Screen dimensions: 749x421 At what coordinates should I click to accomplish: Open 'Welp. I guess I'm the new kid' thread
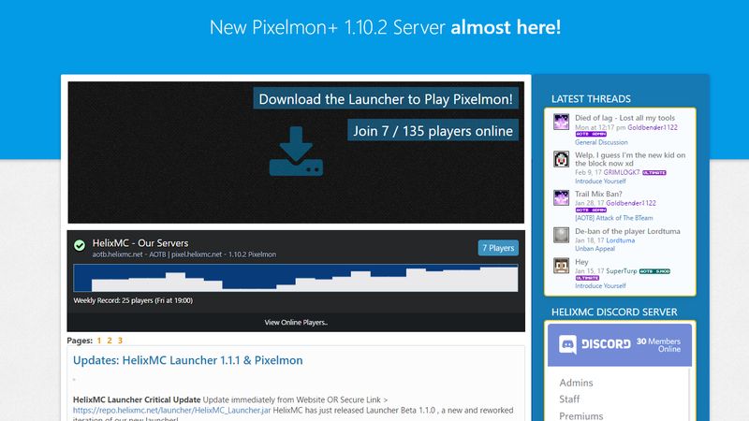630,159
